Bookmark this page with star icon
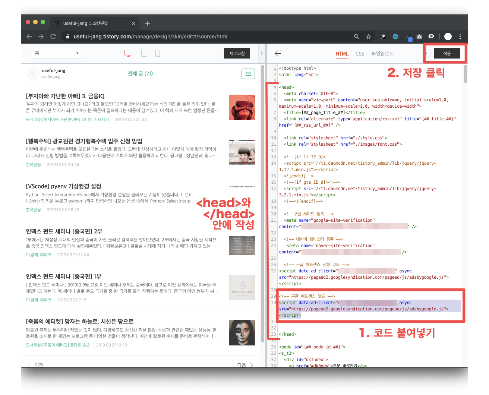The height and width of the screenshot is (395, 489). coord(369,37)
